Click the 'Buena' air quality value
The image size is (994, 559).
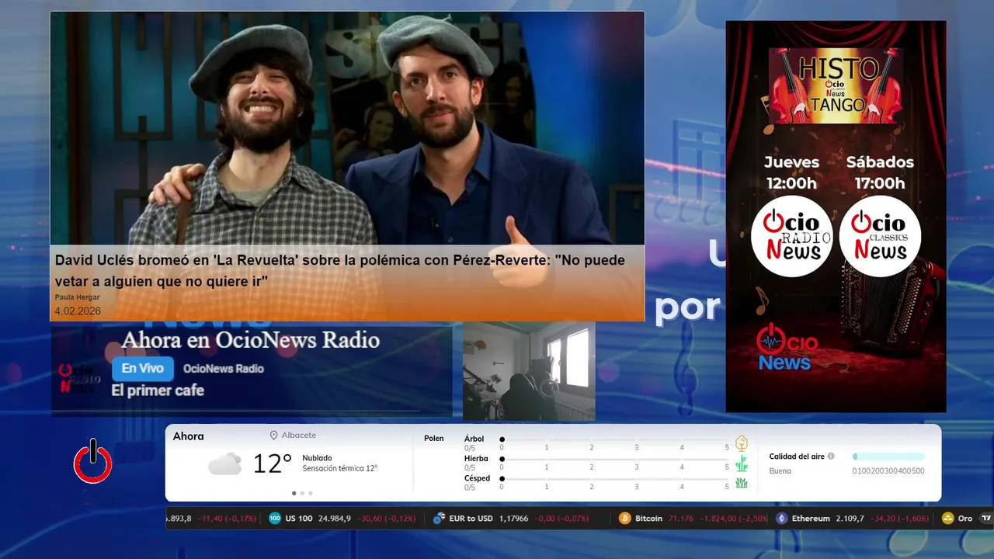[780, 471]
